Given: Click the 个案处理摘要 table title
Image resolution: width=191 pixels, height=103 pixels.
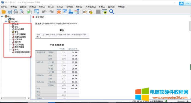Looking at the screenshot, I should 57,45.
